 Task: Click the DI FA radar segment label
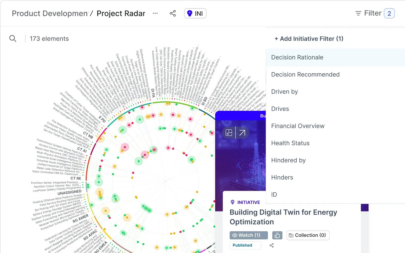click(x=153, y=93)
